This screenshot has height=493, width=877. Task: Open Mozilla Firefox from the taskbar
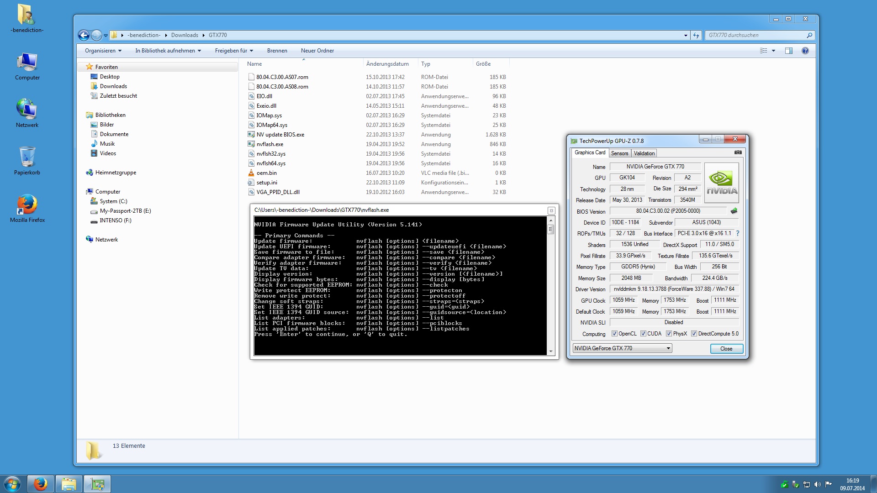pos(41,484)
